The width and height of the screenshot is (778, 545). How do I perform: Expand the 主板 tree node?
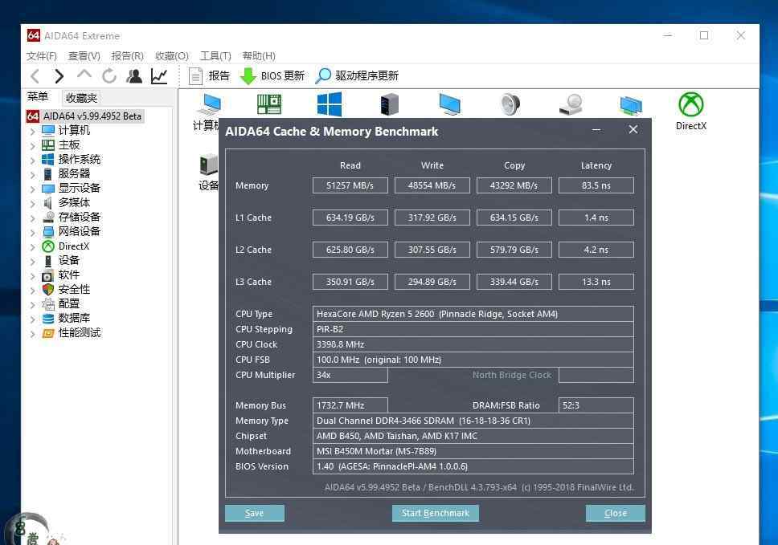pos(33,145)
